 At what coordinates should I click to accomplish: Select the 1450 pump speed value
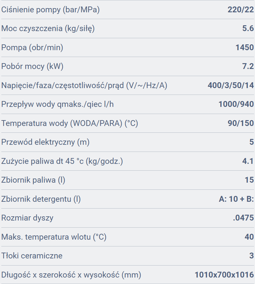[x=245, y=48]
